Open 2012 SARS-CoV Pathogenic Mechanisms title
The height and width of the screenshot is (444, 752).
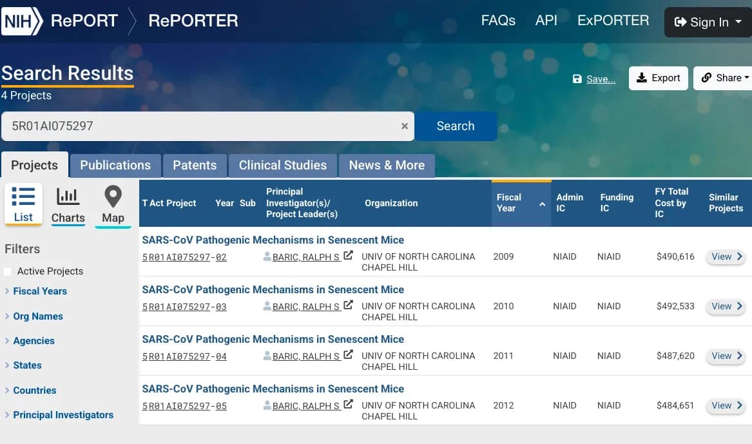273,389
